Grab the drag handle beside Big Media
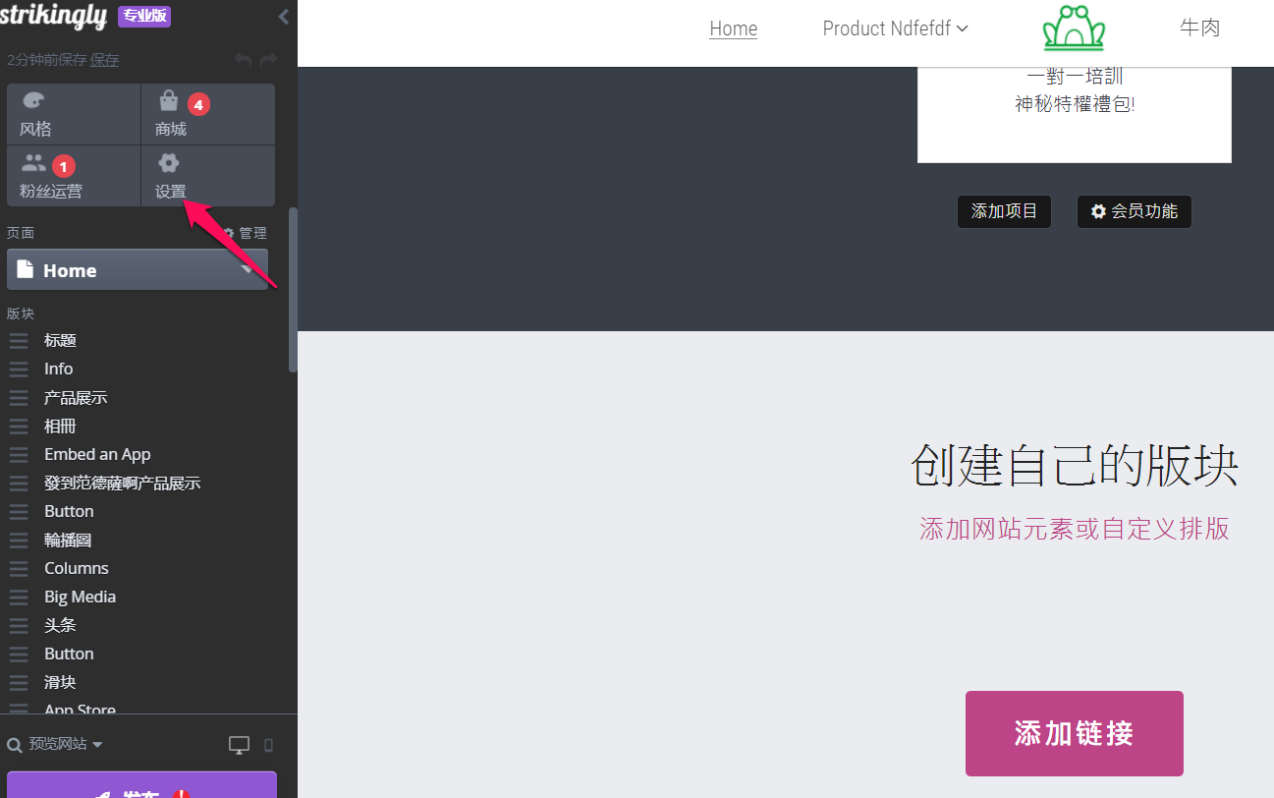Image resolution: width=1274 pixels, height=798 pixels. 19,598
